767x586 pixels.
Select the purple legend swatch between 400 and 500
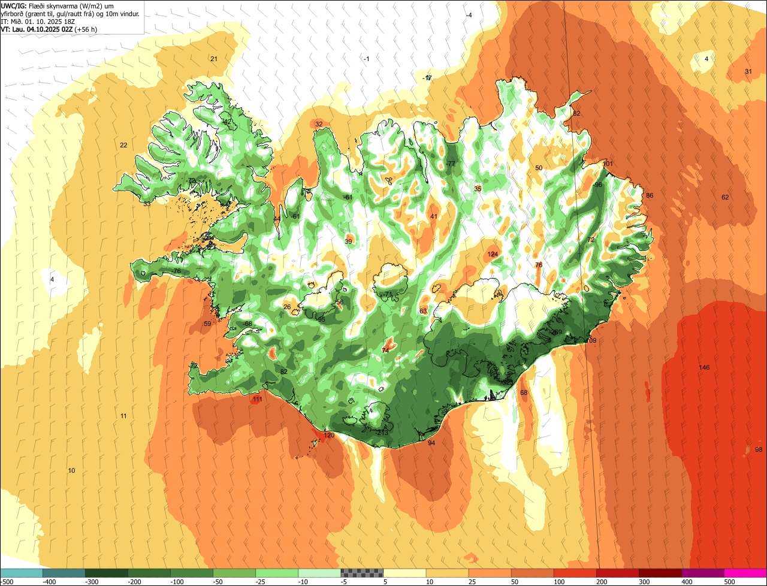[x=703, y=573]
